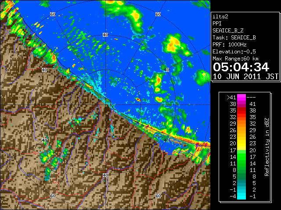Select the dark green 5–8 dBZ band

[x=241, y=177]
